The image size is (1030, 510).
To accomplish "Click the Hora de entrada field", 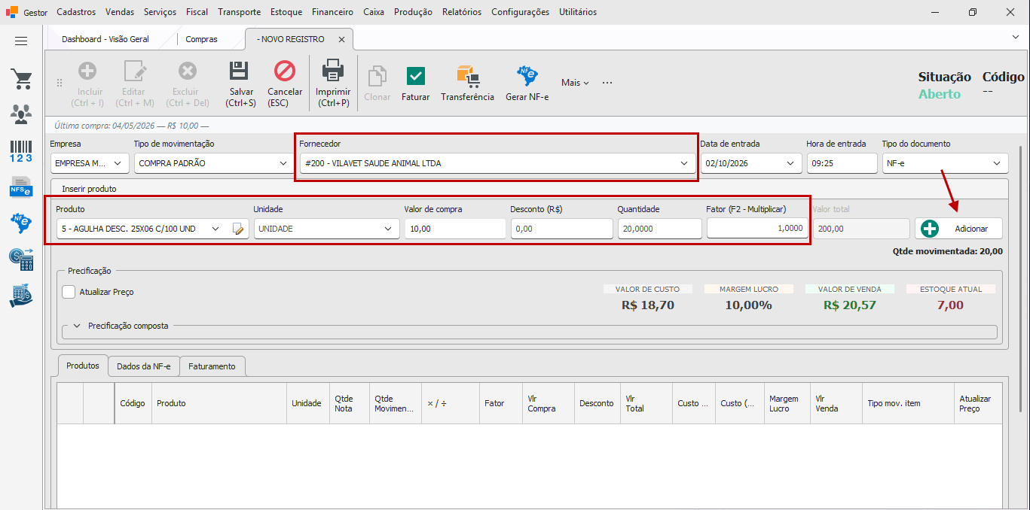I will (x=842, y=163).
